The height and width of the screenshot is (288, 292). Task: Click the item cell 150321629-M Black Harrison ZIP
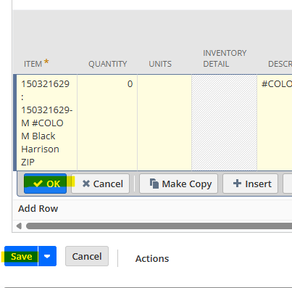point(46,123)
